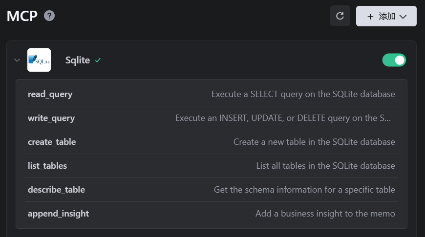Select the list_tables tool row

pyautogui.click(x=212, y=166)
